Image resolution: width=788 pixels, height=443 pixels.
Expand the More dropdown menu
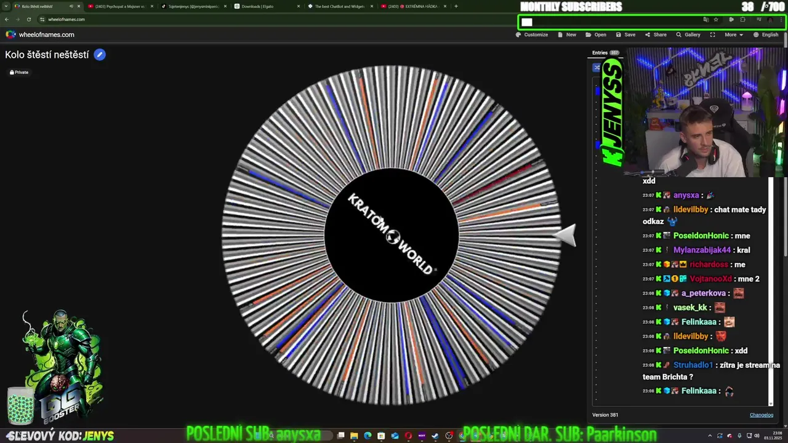[733, 34]
